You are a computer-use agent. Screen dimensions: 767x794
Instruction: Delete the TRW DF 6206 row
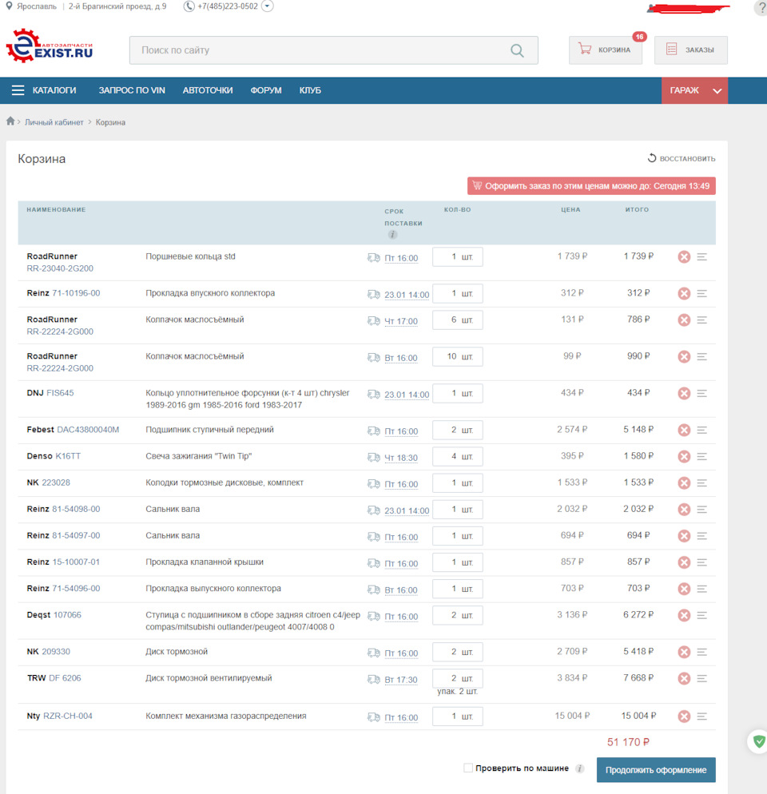click(x=684, y=678)
